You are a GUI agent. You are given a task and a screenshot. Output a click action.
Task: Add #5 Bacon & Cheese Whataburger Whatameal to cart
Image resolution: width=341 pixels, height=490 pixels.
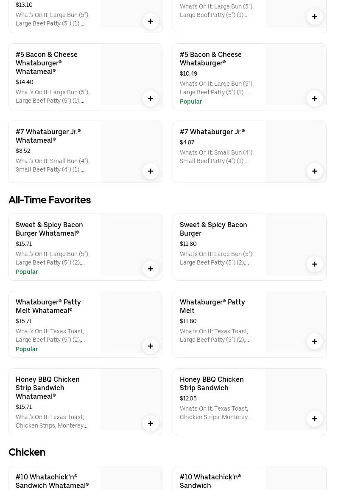click(x=151, y=99)
